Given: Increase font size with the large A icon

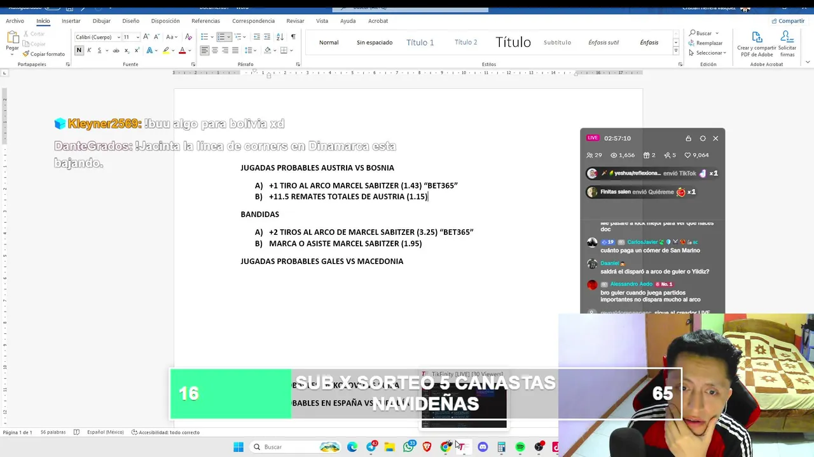Looking at the screenshot, I should point(146,37).
